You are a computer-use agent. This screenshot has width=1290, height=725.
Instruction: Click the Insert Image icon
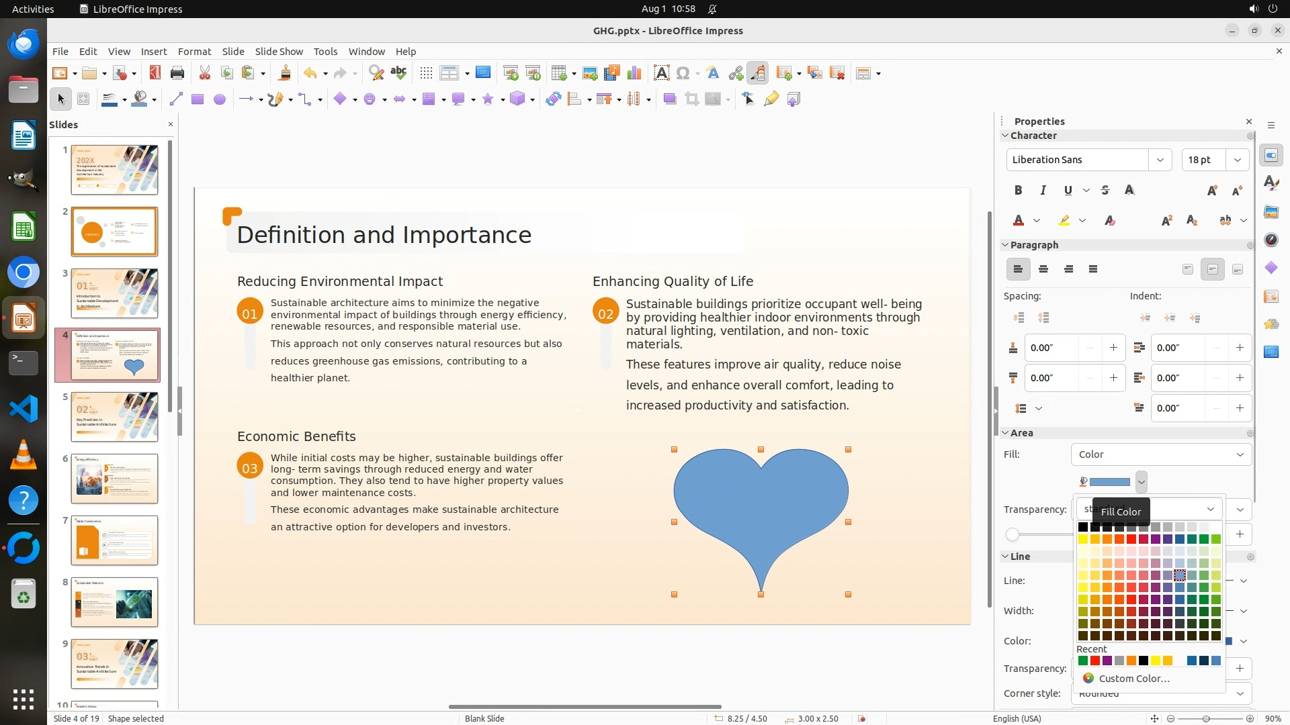tap(590, 73)
